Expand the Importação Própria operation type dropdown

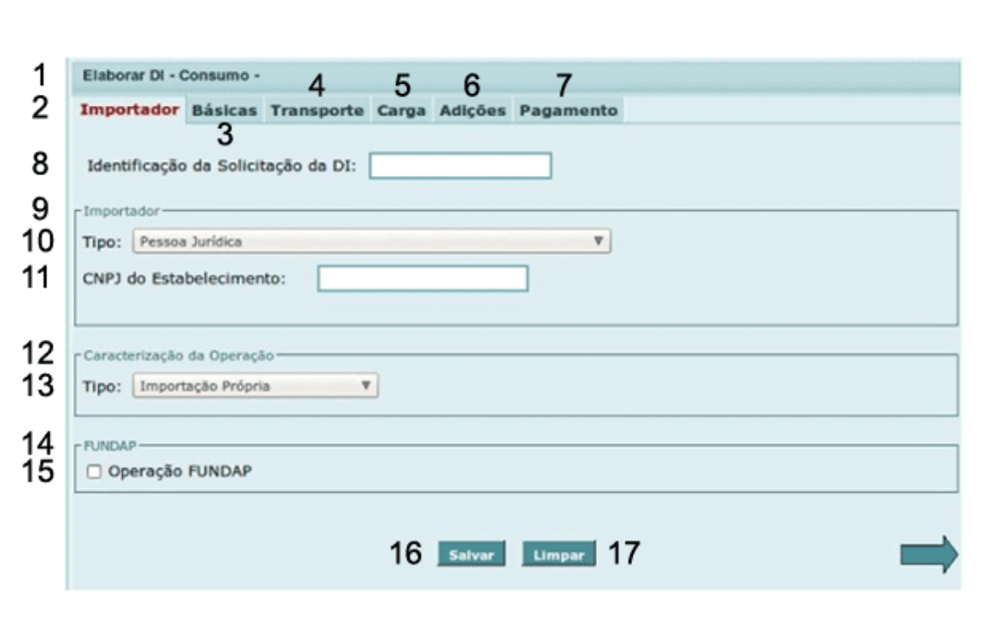pos(255,386)
